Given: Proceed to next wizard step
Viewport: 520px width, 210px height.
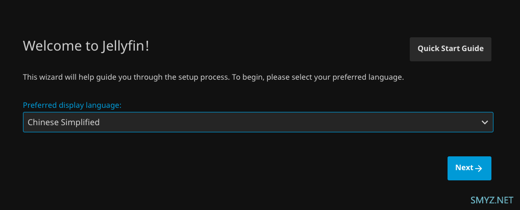Looking at the screenshot, I should (469, 168).
